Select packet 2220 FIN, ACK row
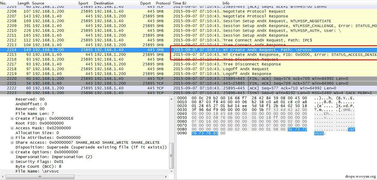 pos(120,79)
